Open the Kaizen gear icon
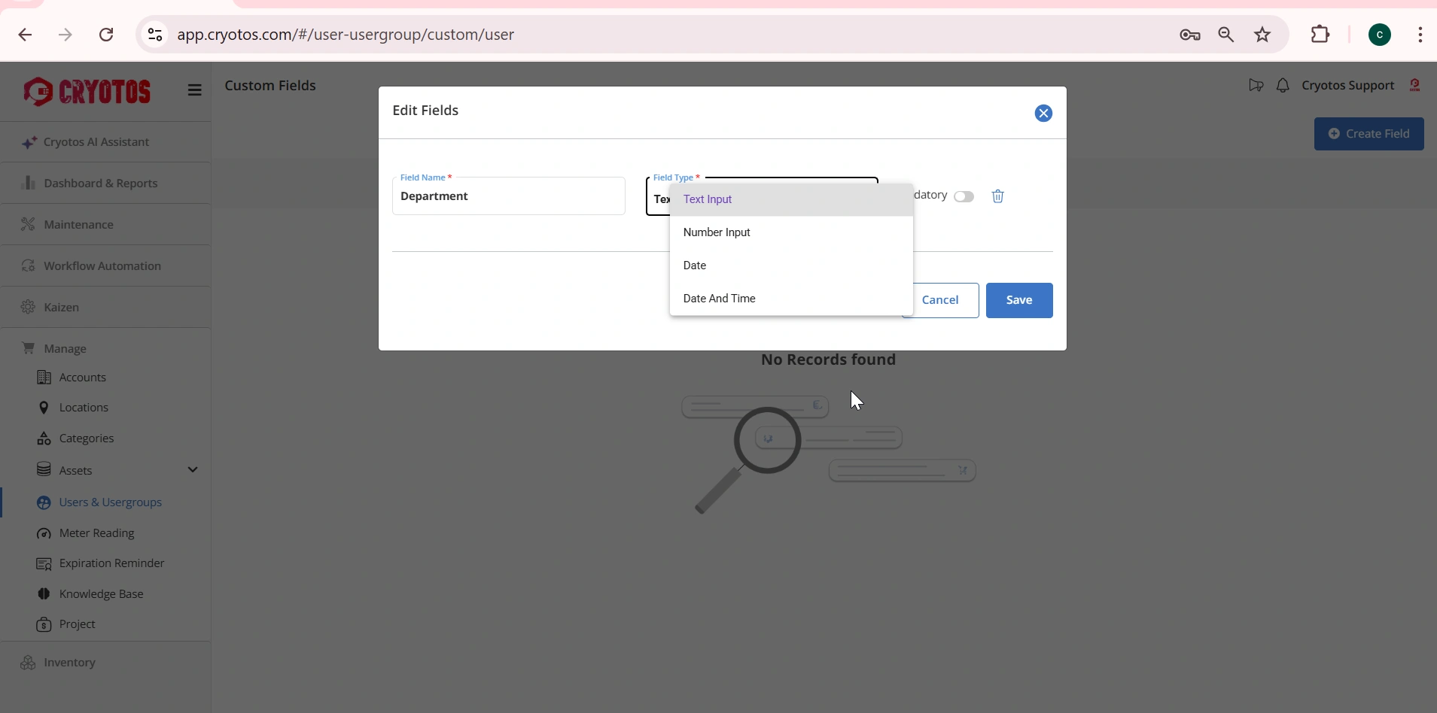Screen dimensions: 1437x713 click(x=29, y=307)
